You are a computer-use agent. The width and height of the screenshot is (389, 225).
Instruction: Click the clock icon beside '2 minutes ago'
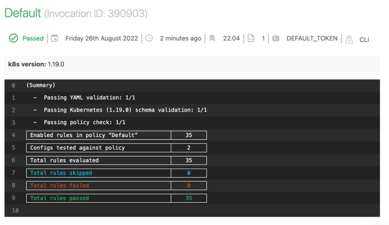[149, 38]
